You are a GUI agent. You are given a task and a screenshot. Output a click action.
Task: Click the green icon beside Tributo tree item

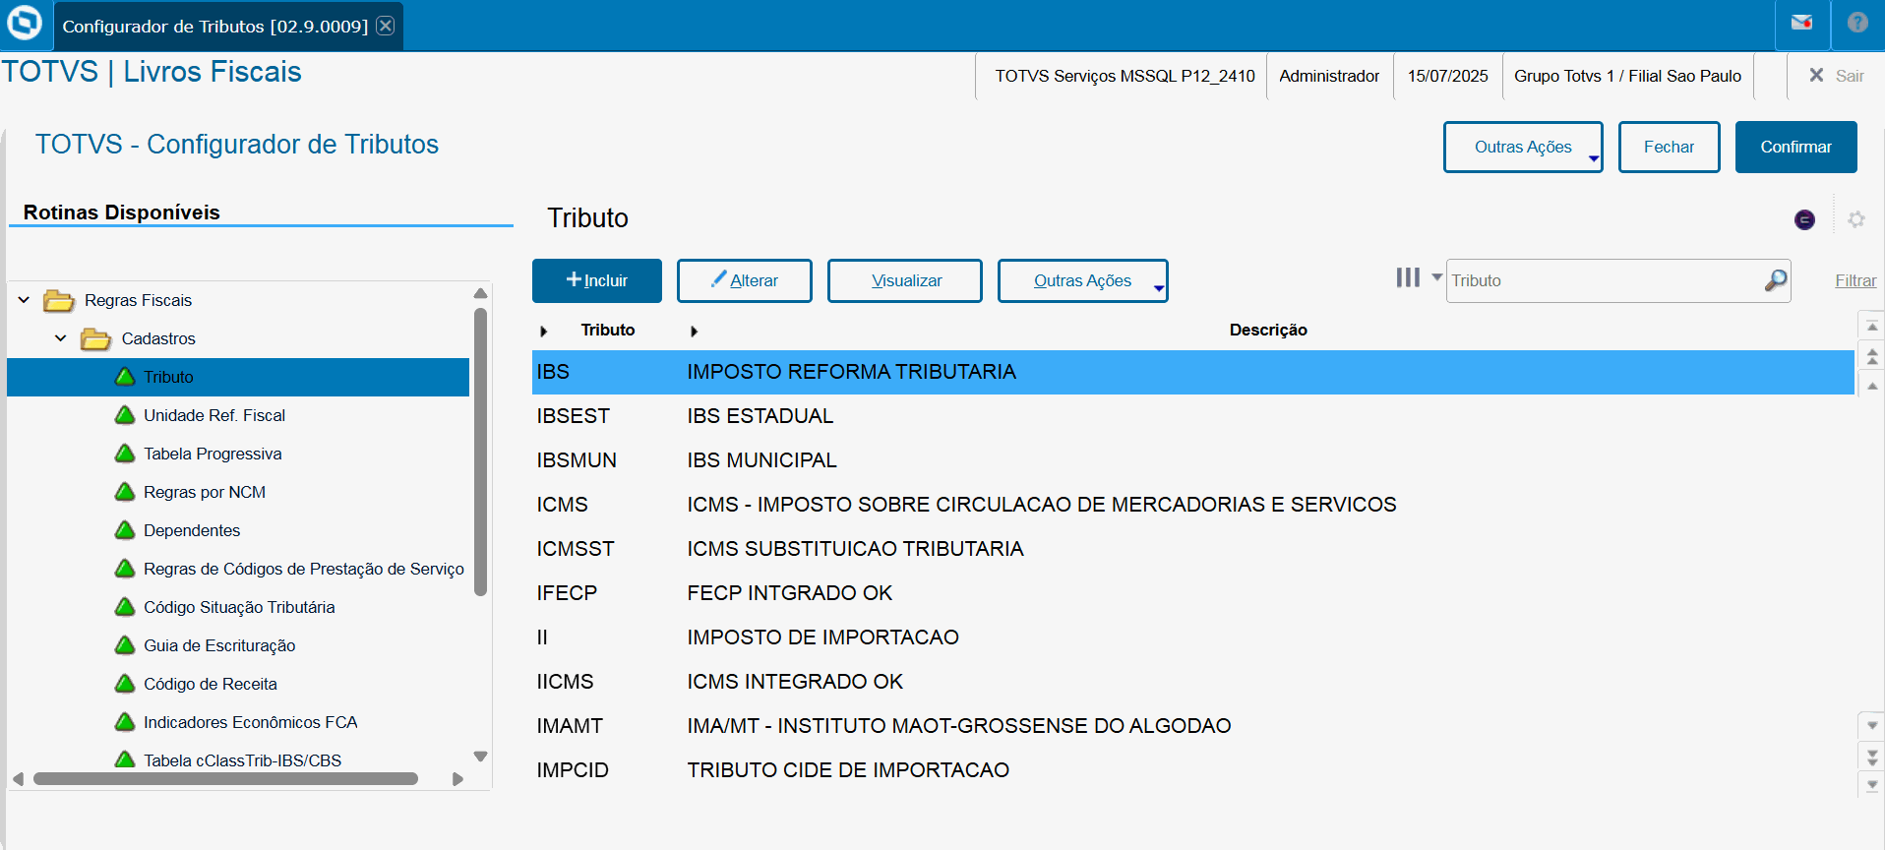125,377
